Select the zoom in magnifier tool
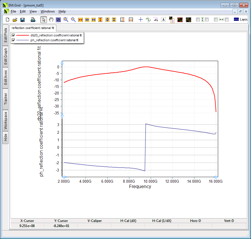The image size is (251, 239). point(66,20)
